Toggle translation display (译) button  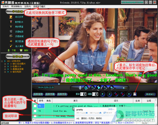point(110,94)
